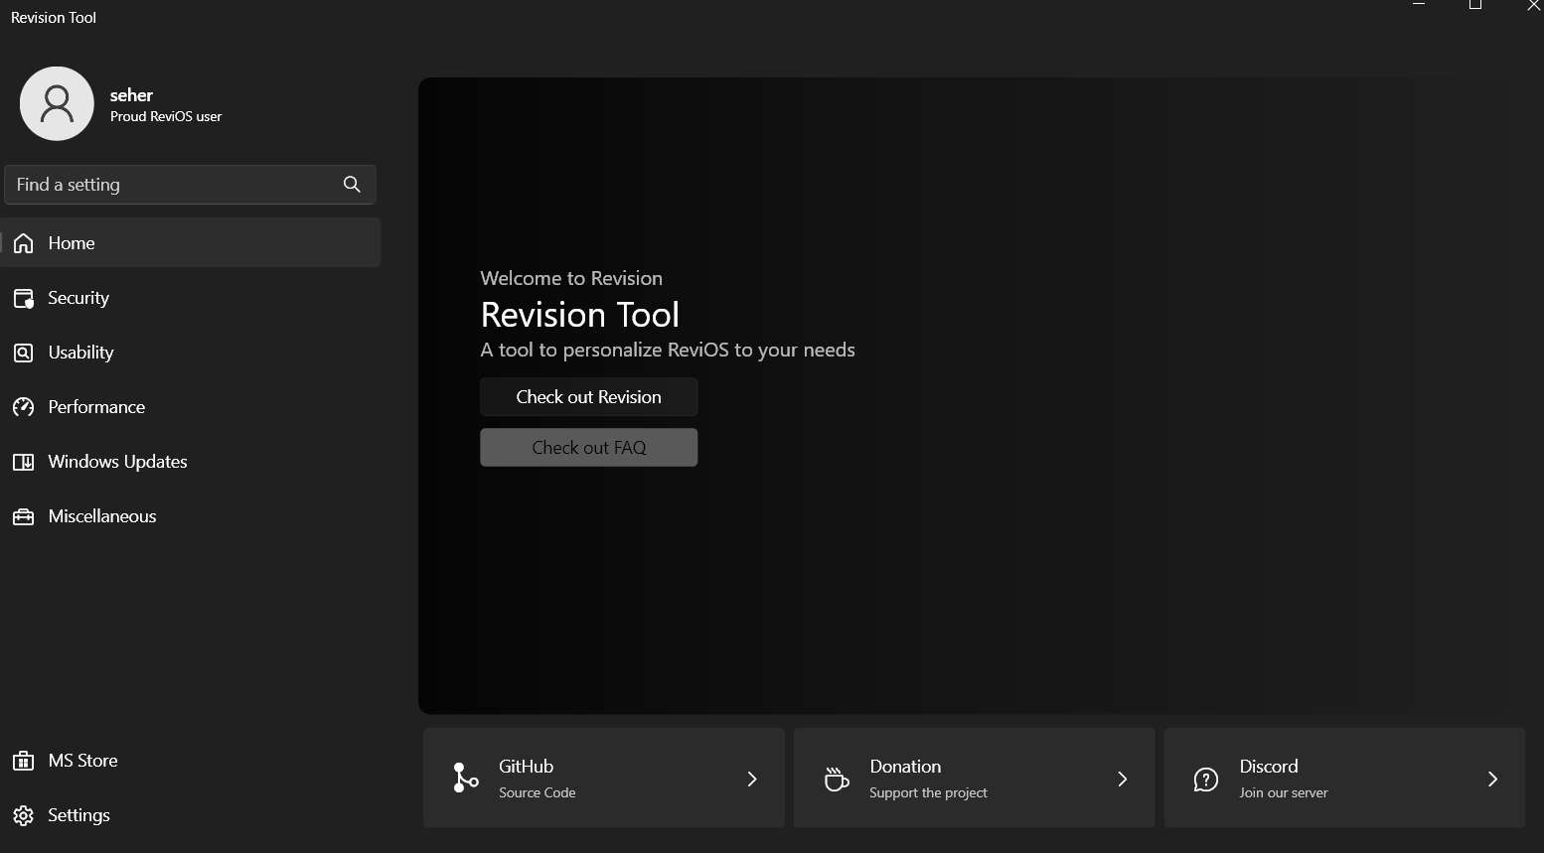Click the Windows Updates download icon

[24, 462]
